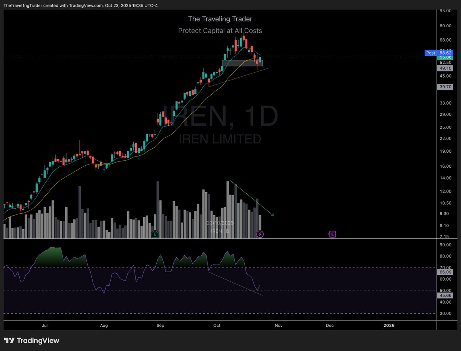The height and width of the screenshot is (351, 461).
Task: Click the 30.00 RSI scale value
Action: point(445,314)
